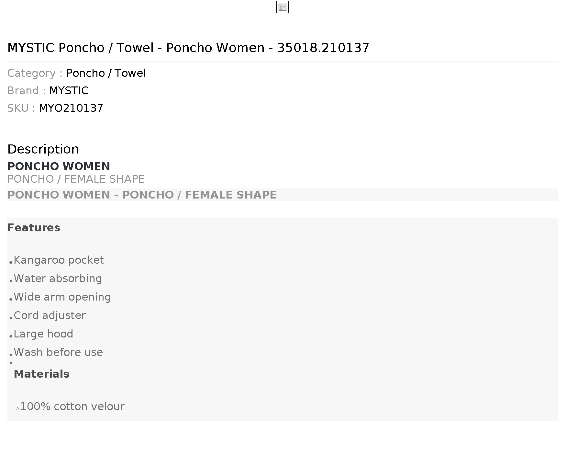
Task: Click the broken image placeholder icon
Action: (x=282, y=7)
